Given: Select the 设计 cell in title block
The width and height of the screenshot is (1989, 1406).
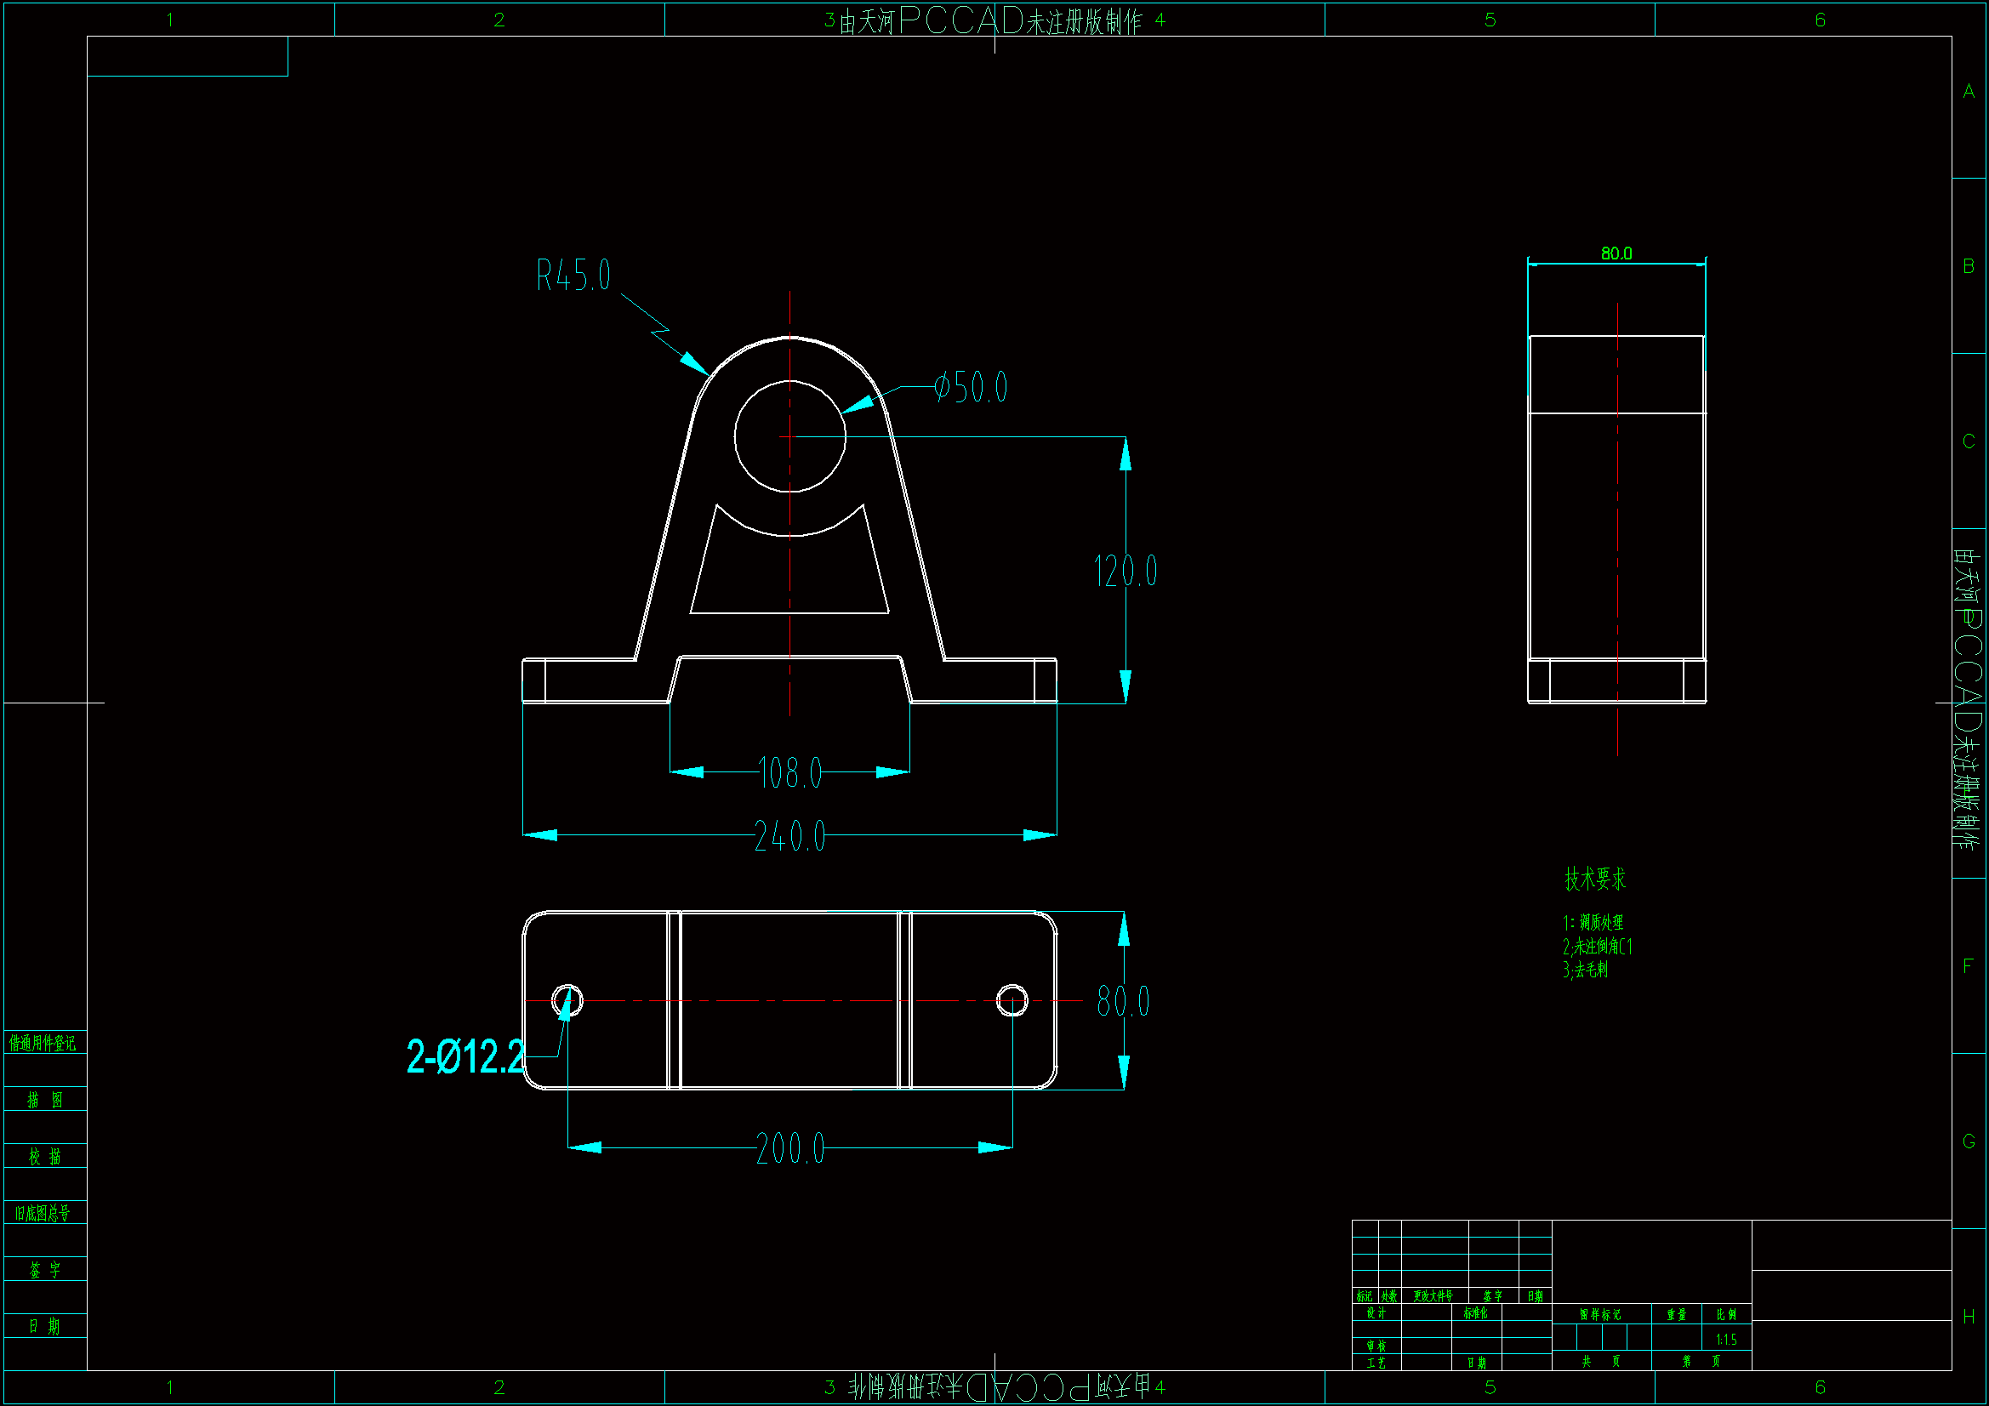Looking at the screenshot, I should tap(1376, 1313).
